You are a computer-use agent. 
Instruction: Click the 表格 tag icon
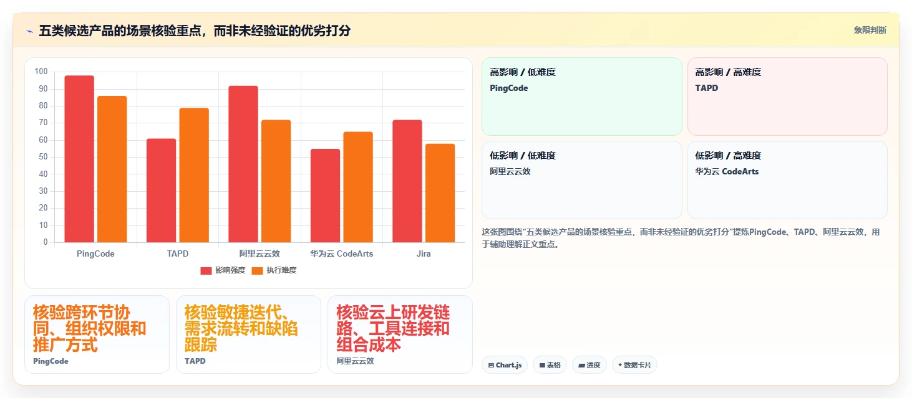point(542,365)
